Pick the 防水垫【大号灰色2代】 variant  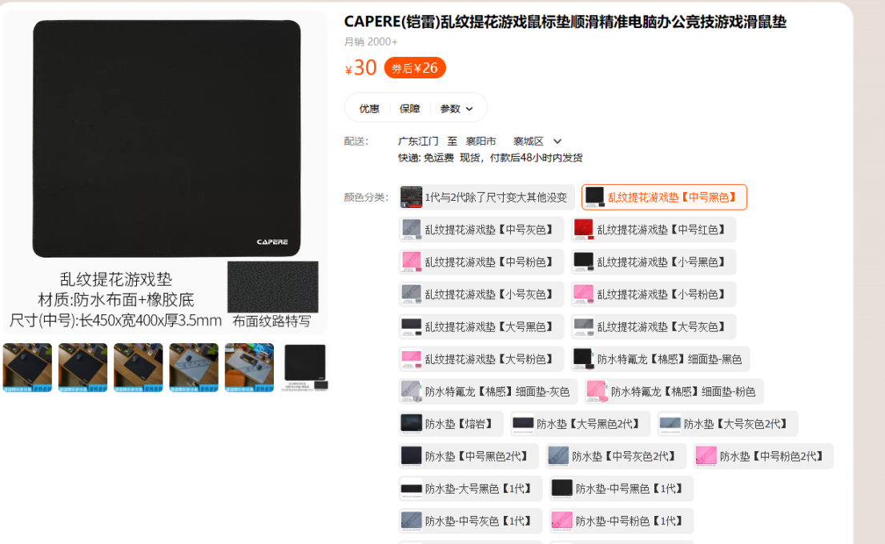click(x=727, y=424)
